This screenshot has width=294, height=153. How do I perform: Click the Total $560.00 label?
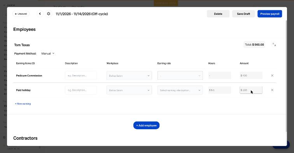[254, 44]
